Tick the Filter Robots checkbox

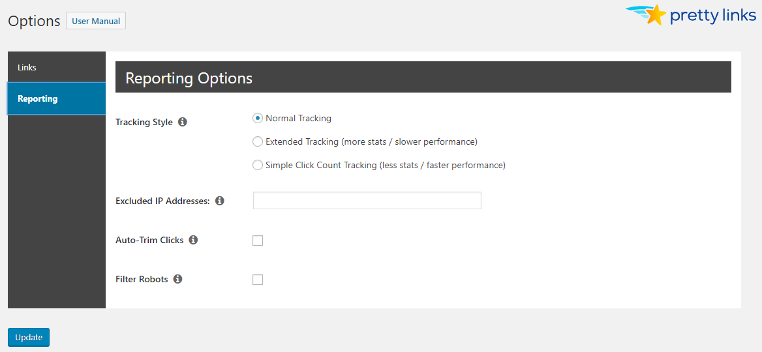[x=258, y=280]
